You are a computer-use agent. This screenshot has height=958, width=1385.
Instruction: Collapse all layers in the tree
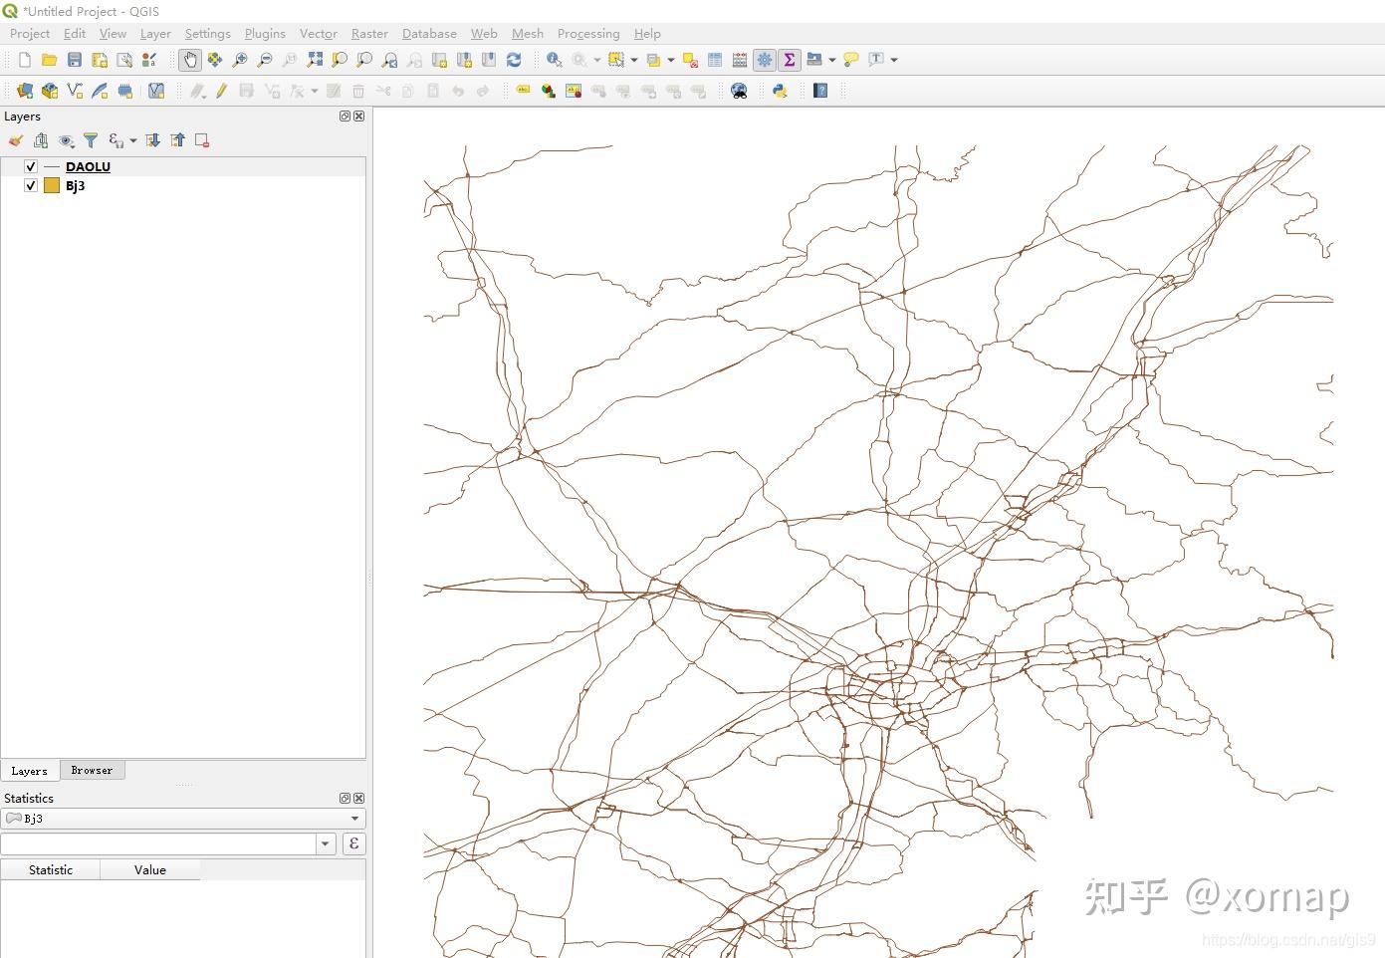[x=177, y=140]
